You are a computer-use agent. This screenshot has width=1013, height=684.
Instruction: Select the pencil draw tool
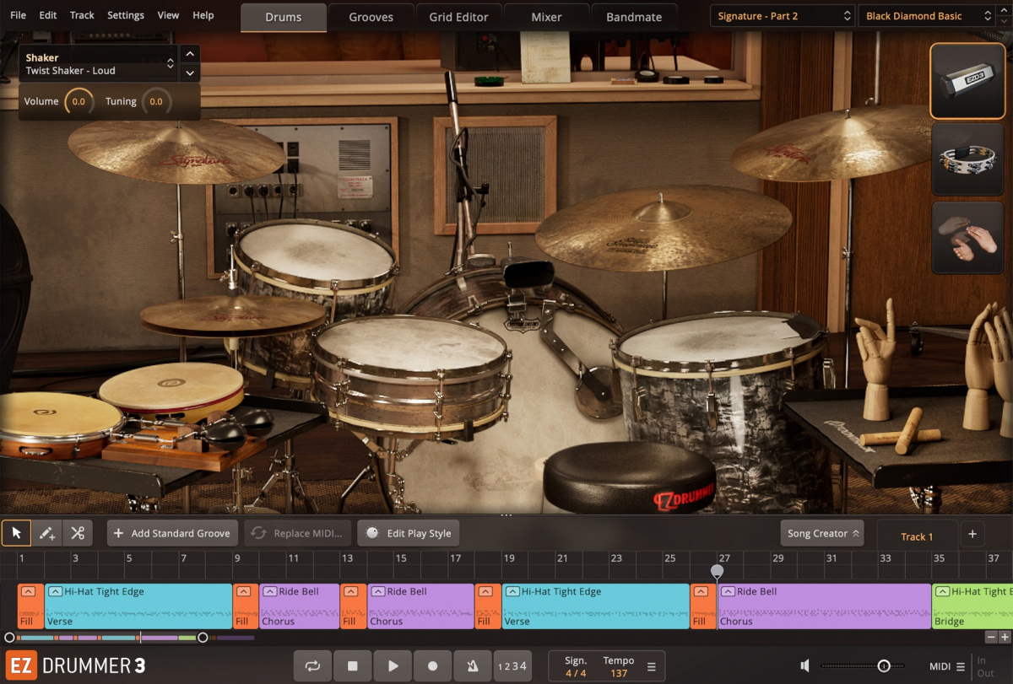46,533
